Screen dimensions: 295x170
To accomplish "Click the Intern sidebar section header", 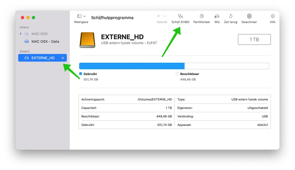I will 24,27.
